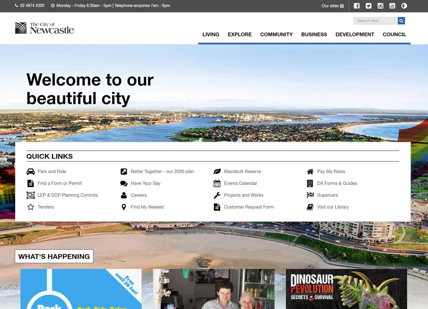
Task: Click the star icon next to Tenders
Action: (x=30, y=207)
